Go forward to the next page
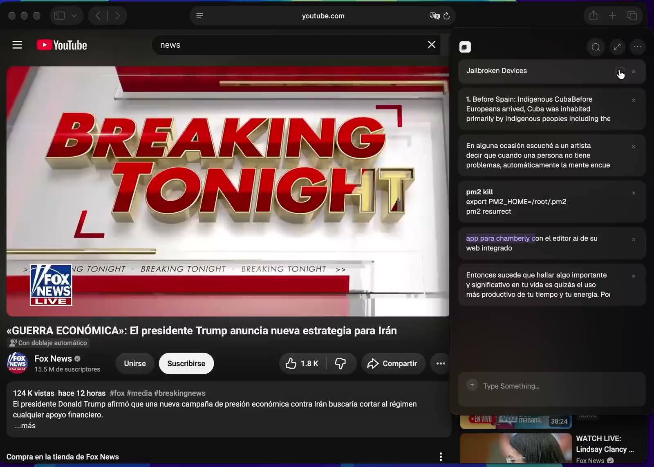 click(118, 16)
